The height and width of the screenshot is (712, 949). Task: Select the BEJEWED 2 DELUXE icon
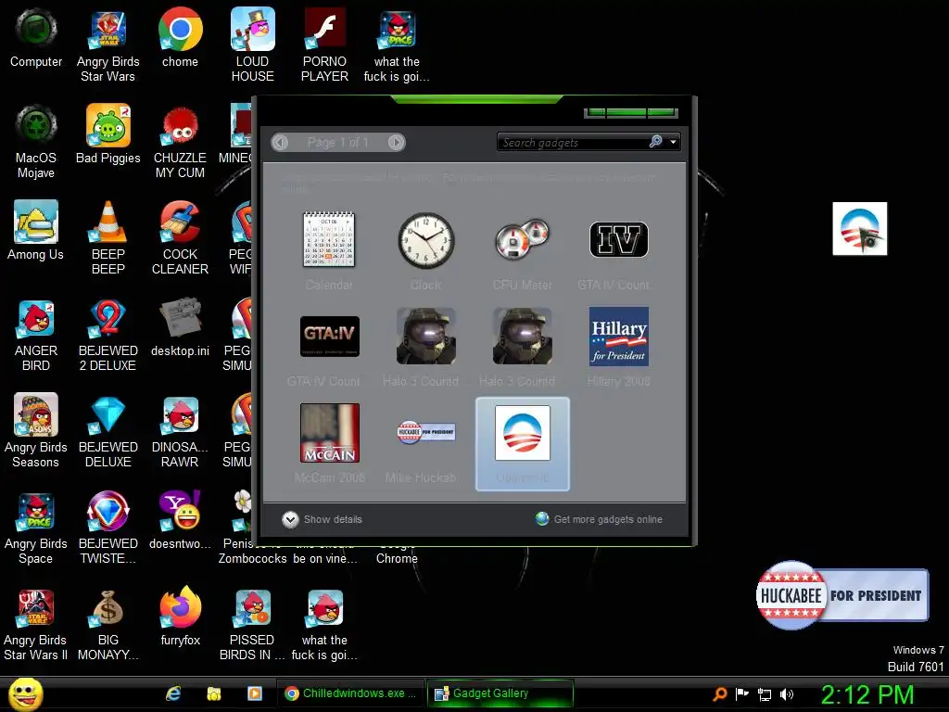(x=108, y=335)
